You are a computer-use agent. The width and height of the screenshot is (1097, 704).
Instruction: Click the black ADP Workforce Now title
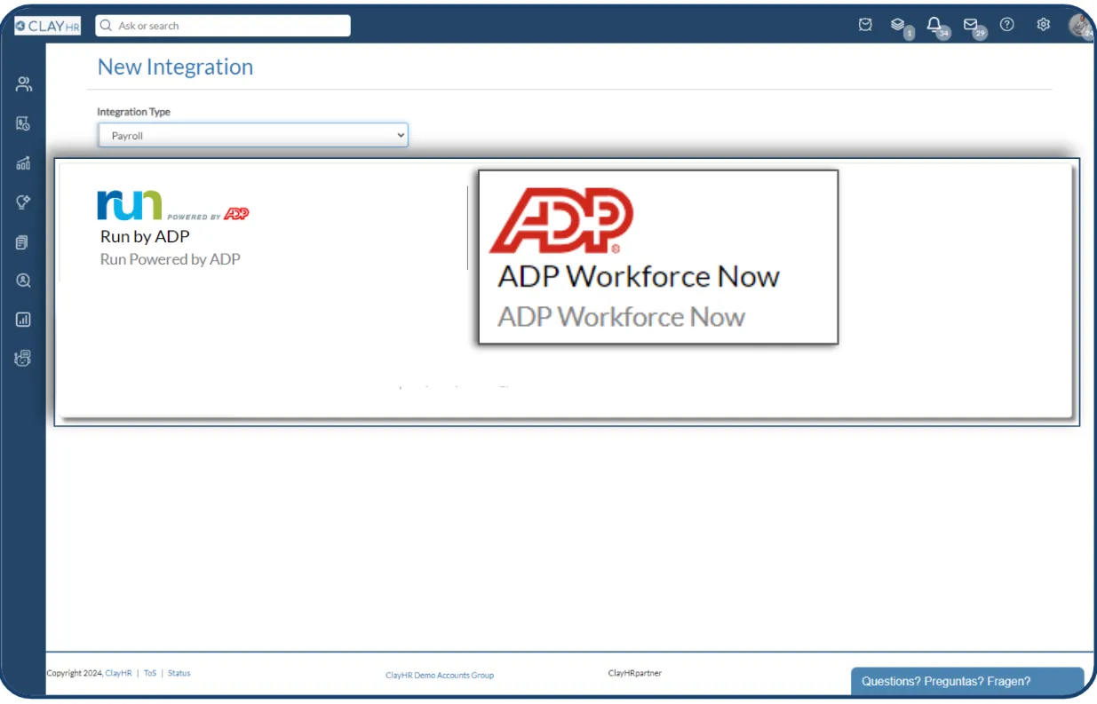click(x=639, y=277)
